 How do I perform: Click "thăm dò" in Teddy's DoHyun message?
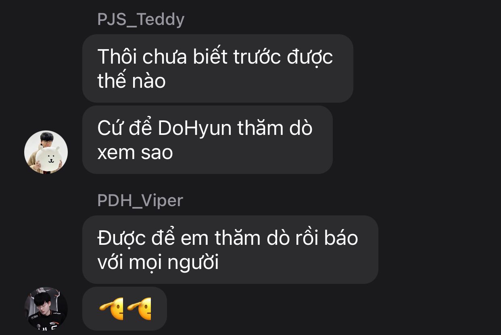[x=275, y=128]
